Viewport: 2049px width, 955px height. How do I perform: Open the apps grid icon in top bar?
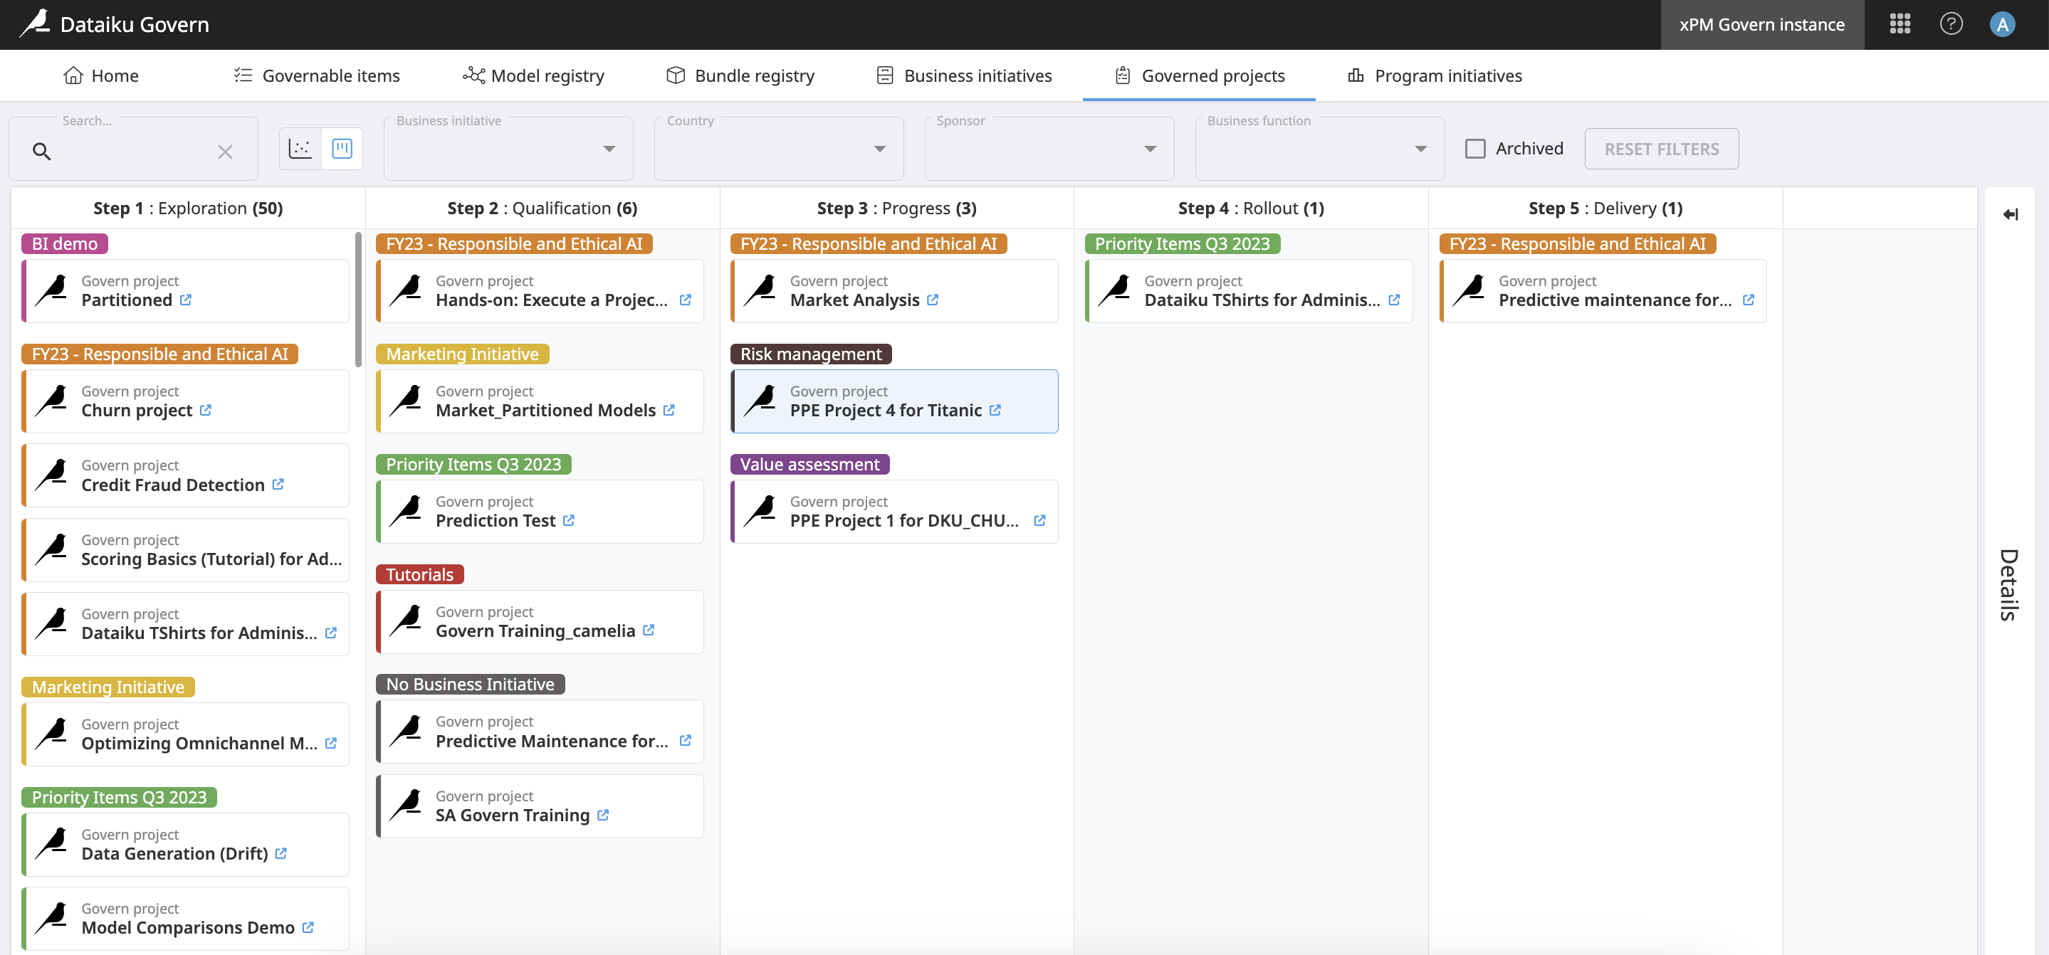[1900, 24]
